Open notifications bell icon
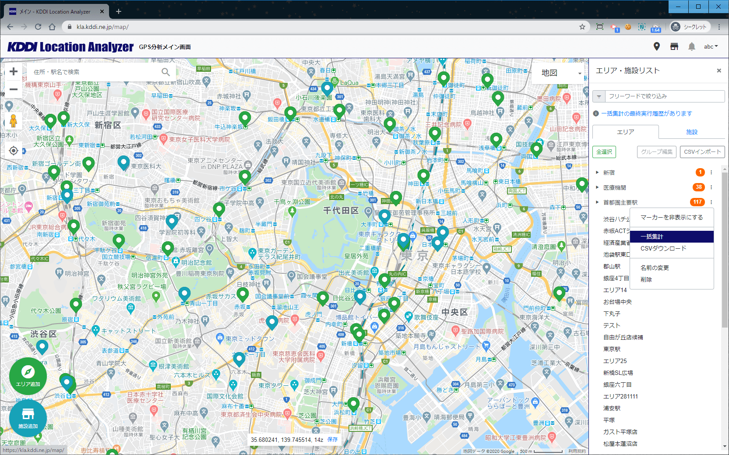 [x=692, y=46]
